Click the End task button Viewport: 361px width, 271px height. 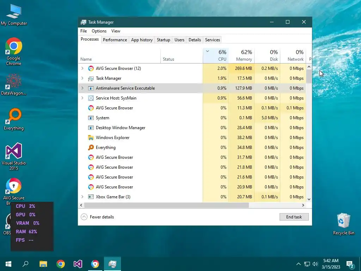point(294,217)
